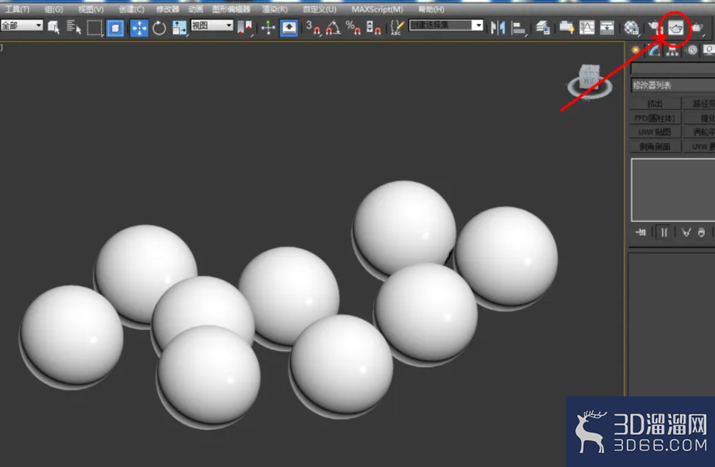
Task: Open the Schematic View
Action: point(607,28)
